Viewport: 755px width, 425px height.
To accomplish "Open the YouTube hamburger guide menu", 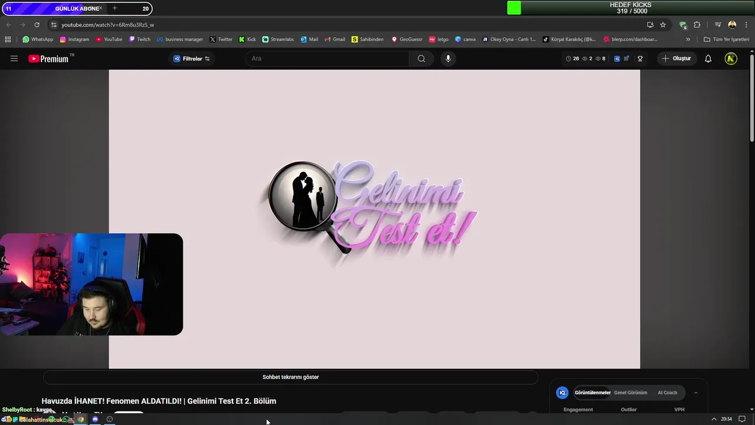I will click(x=14, y=58).
